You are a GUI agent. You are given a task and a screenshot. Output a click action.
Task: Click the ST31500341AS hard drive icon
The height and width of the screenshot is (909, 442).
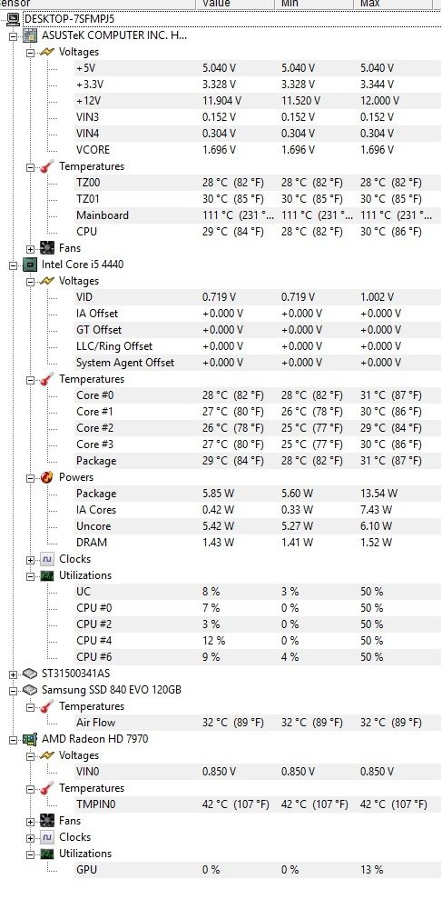tap(30, 674)
